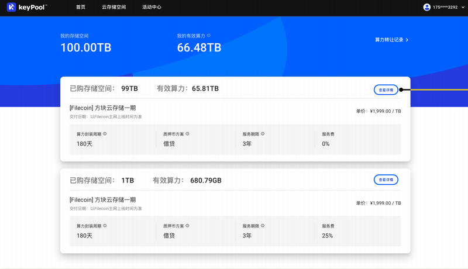The width and height of the screenshot is (468, 269).
Task: Click 我的存储空间 label
Action: (x=74, y=36)
